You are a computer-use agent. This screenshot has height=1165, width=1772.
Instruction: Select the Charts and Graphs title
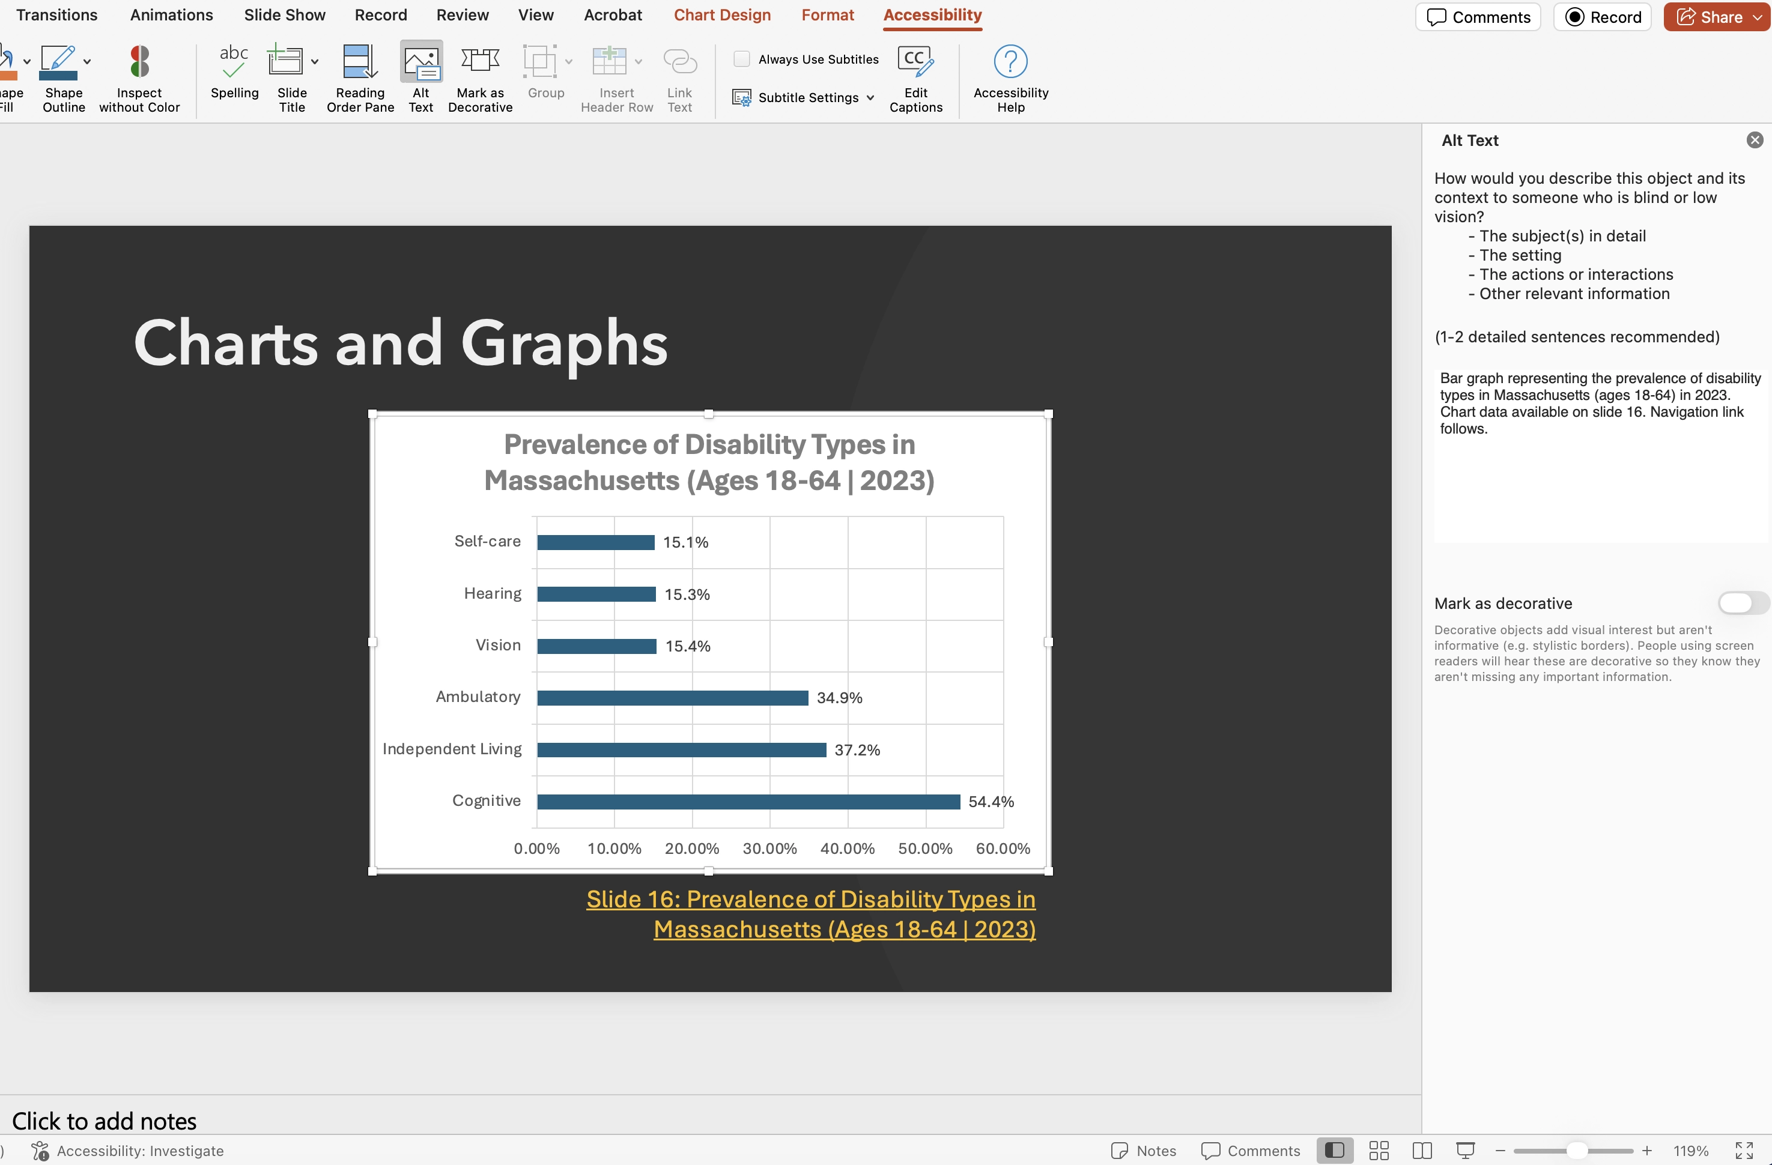coord(400,343)
